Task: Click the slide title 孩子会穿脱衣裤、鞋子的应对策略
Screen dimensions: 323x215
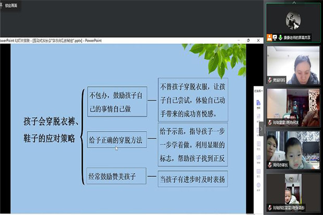Action: click(50, 131)
